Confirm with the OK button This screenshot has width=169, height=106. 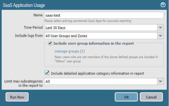126,97
